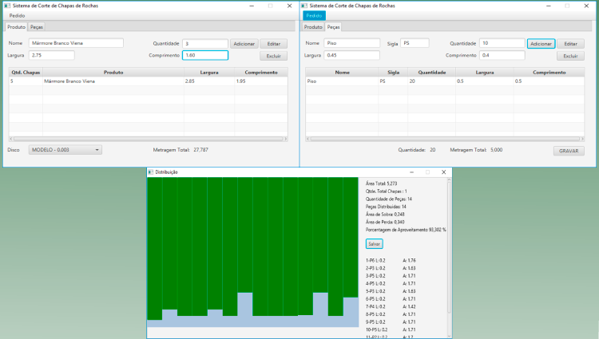Click the Distribuição window title icon
This screenshot has height=339, width=599.
(151, 172)
